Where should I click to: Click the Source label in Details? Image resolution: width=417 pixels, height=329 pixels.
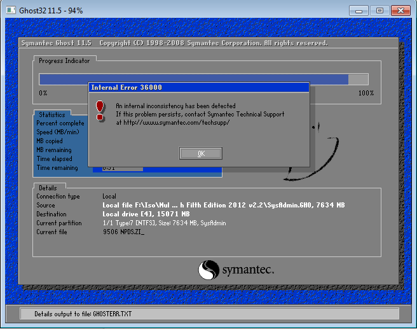click(x=46, y=205)
